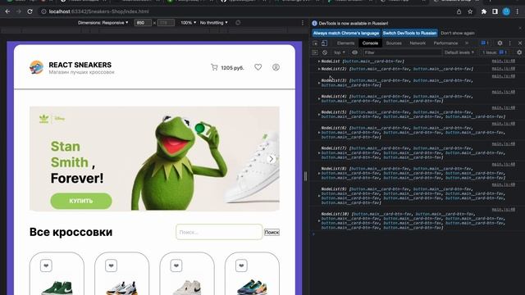
Task: Open the Performance tab
Action: (445, 43)
